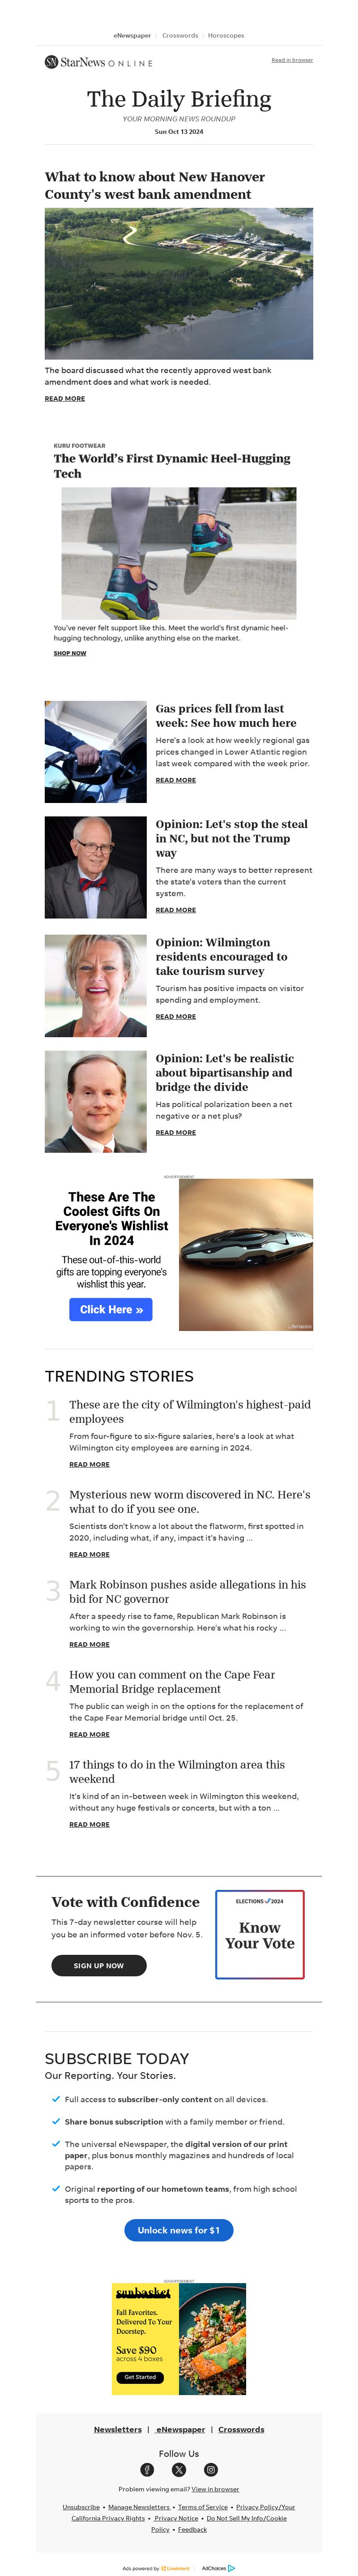Open the X (Twitter) follow icon

pos(179,2469)
